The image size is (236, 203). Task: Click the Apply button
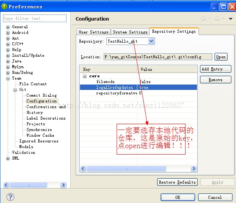click(217, 182)
